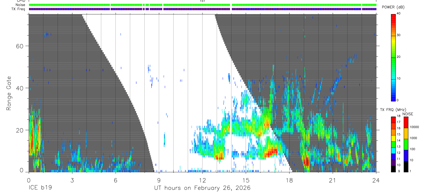Image resolution: width=423 pixels, height=195 pixels.
Task: Click the 40 tick on Range Gate axis
Action: (x=20, y=88)
